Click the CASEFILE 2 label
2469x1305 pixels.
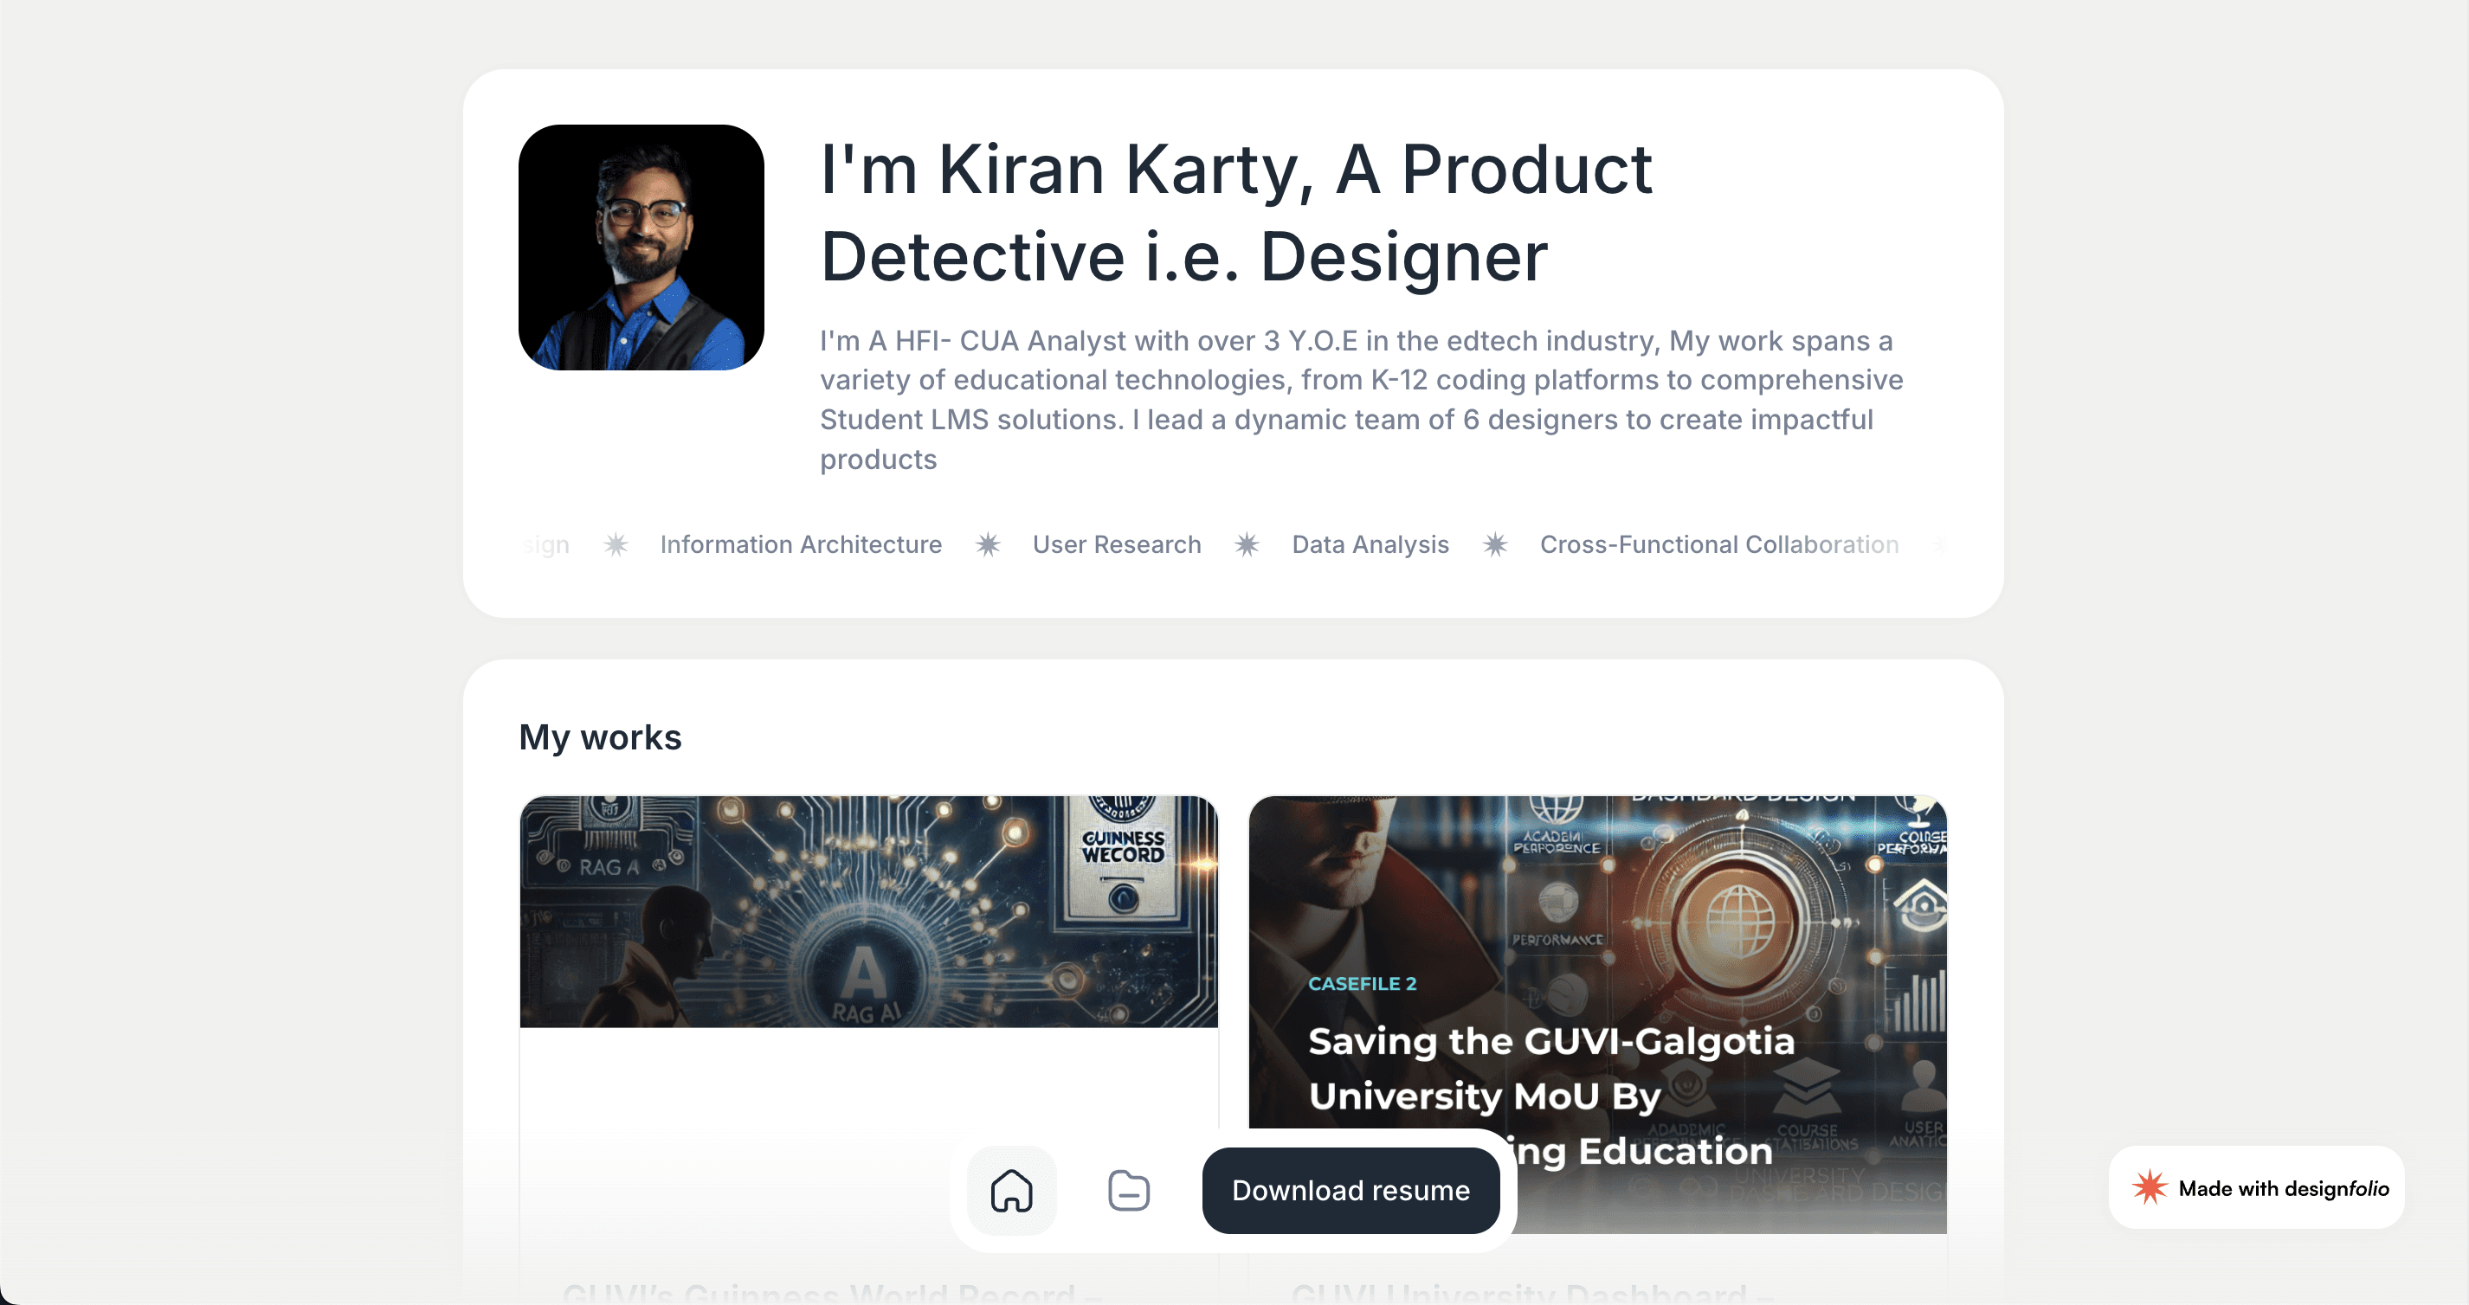pos(1361,983)
